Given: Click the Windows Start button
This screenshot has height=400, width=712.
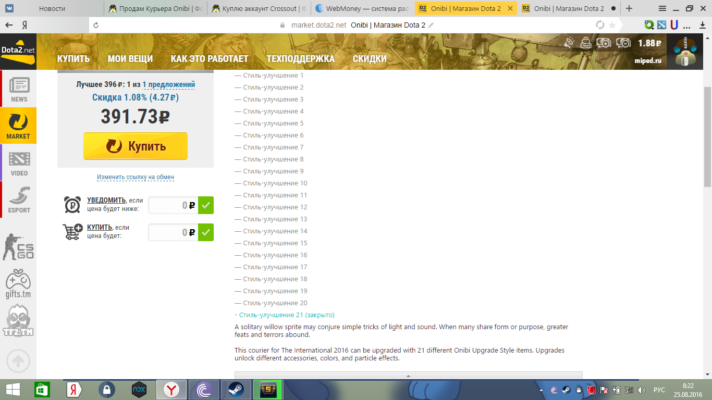Looking at the screenshot, I should coord(13,390).
